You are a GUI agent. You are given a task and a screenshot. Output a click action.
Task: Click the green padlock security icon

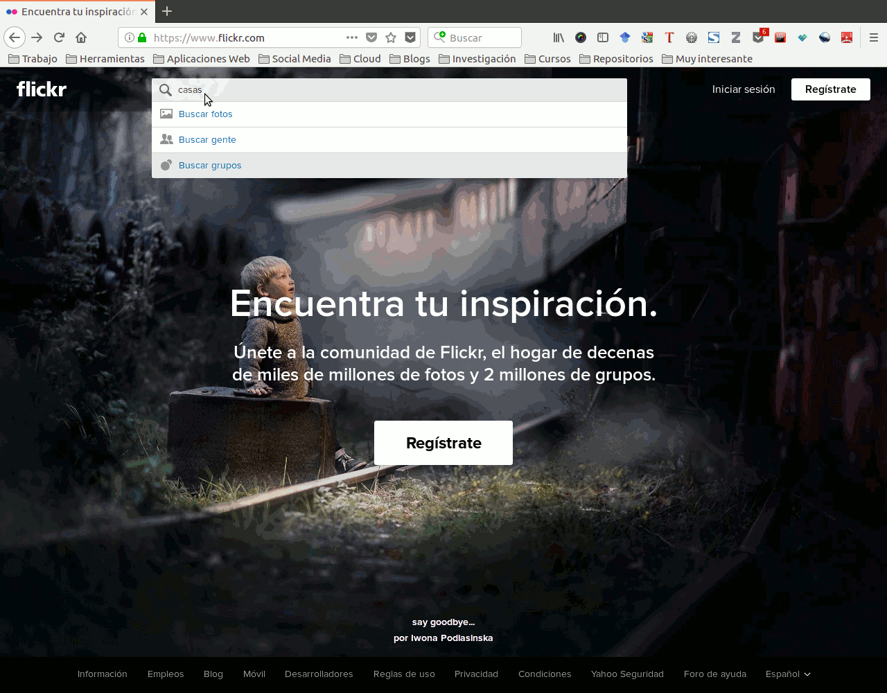pyautogui.click(x=142, y=37)
